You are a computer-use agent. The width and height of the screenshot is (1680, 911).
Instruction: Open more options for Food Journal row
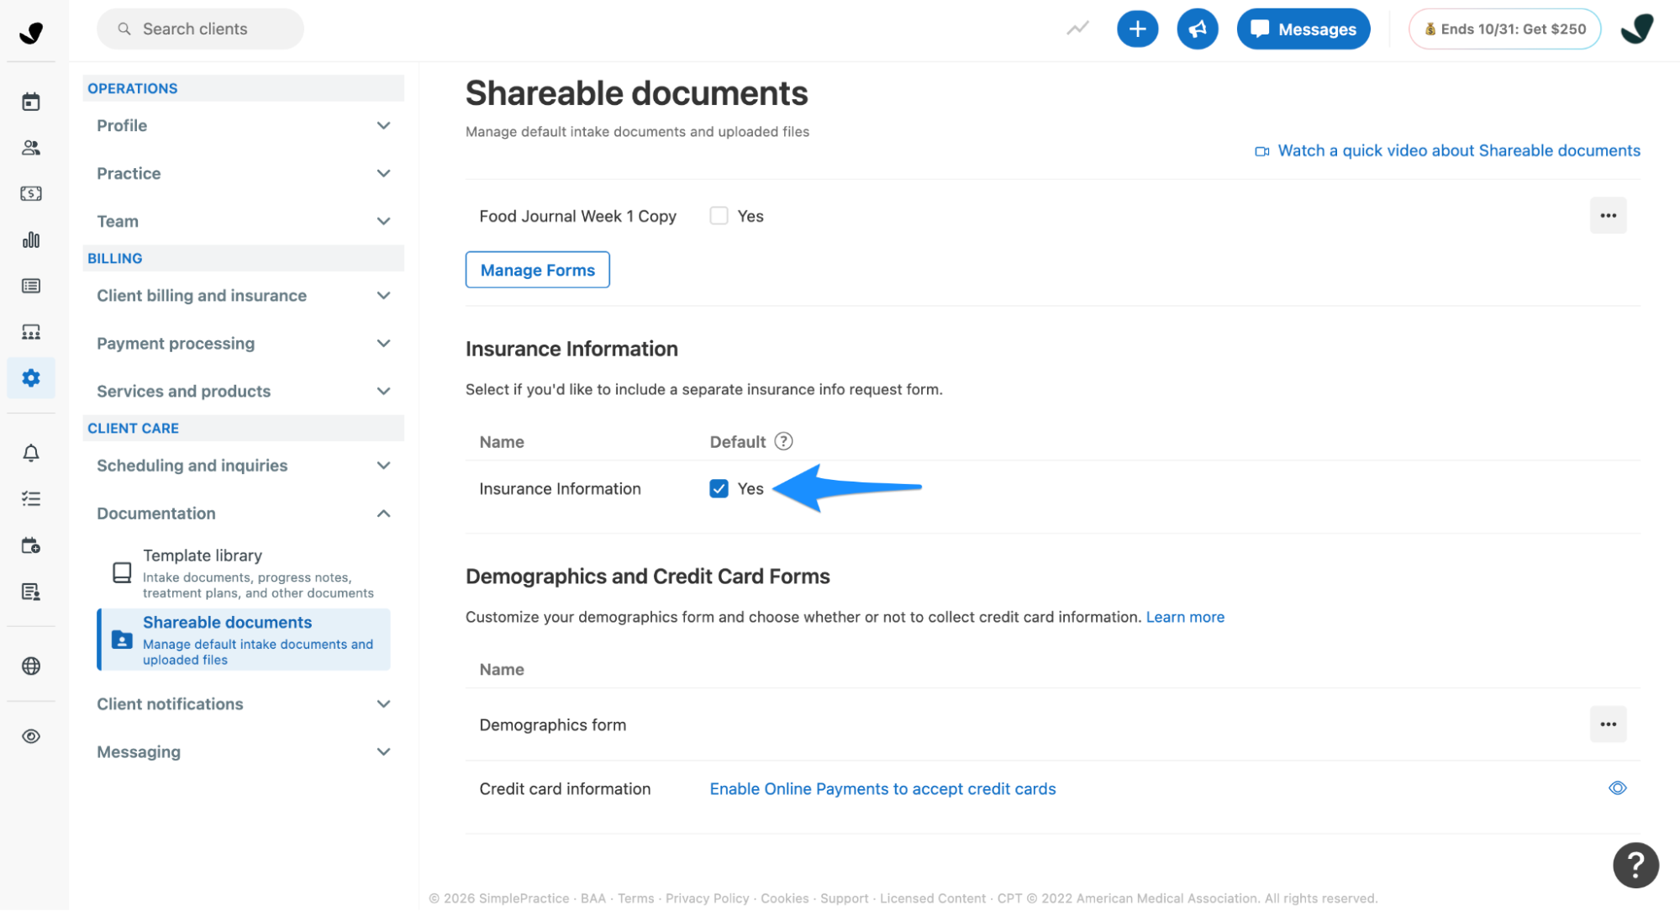tap(1609, 216)
